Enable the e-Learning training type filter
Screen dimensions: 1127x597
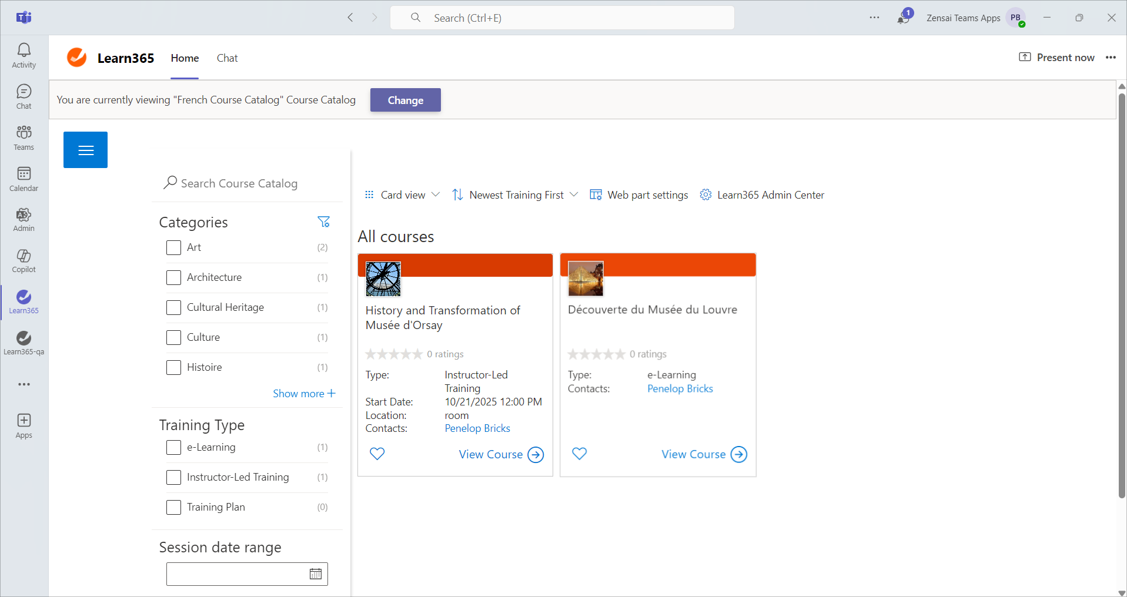pyautogui.click(x=173, y=447)
